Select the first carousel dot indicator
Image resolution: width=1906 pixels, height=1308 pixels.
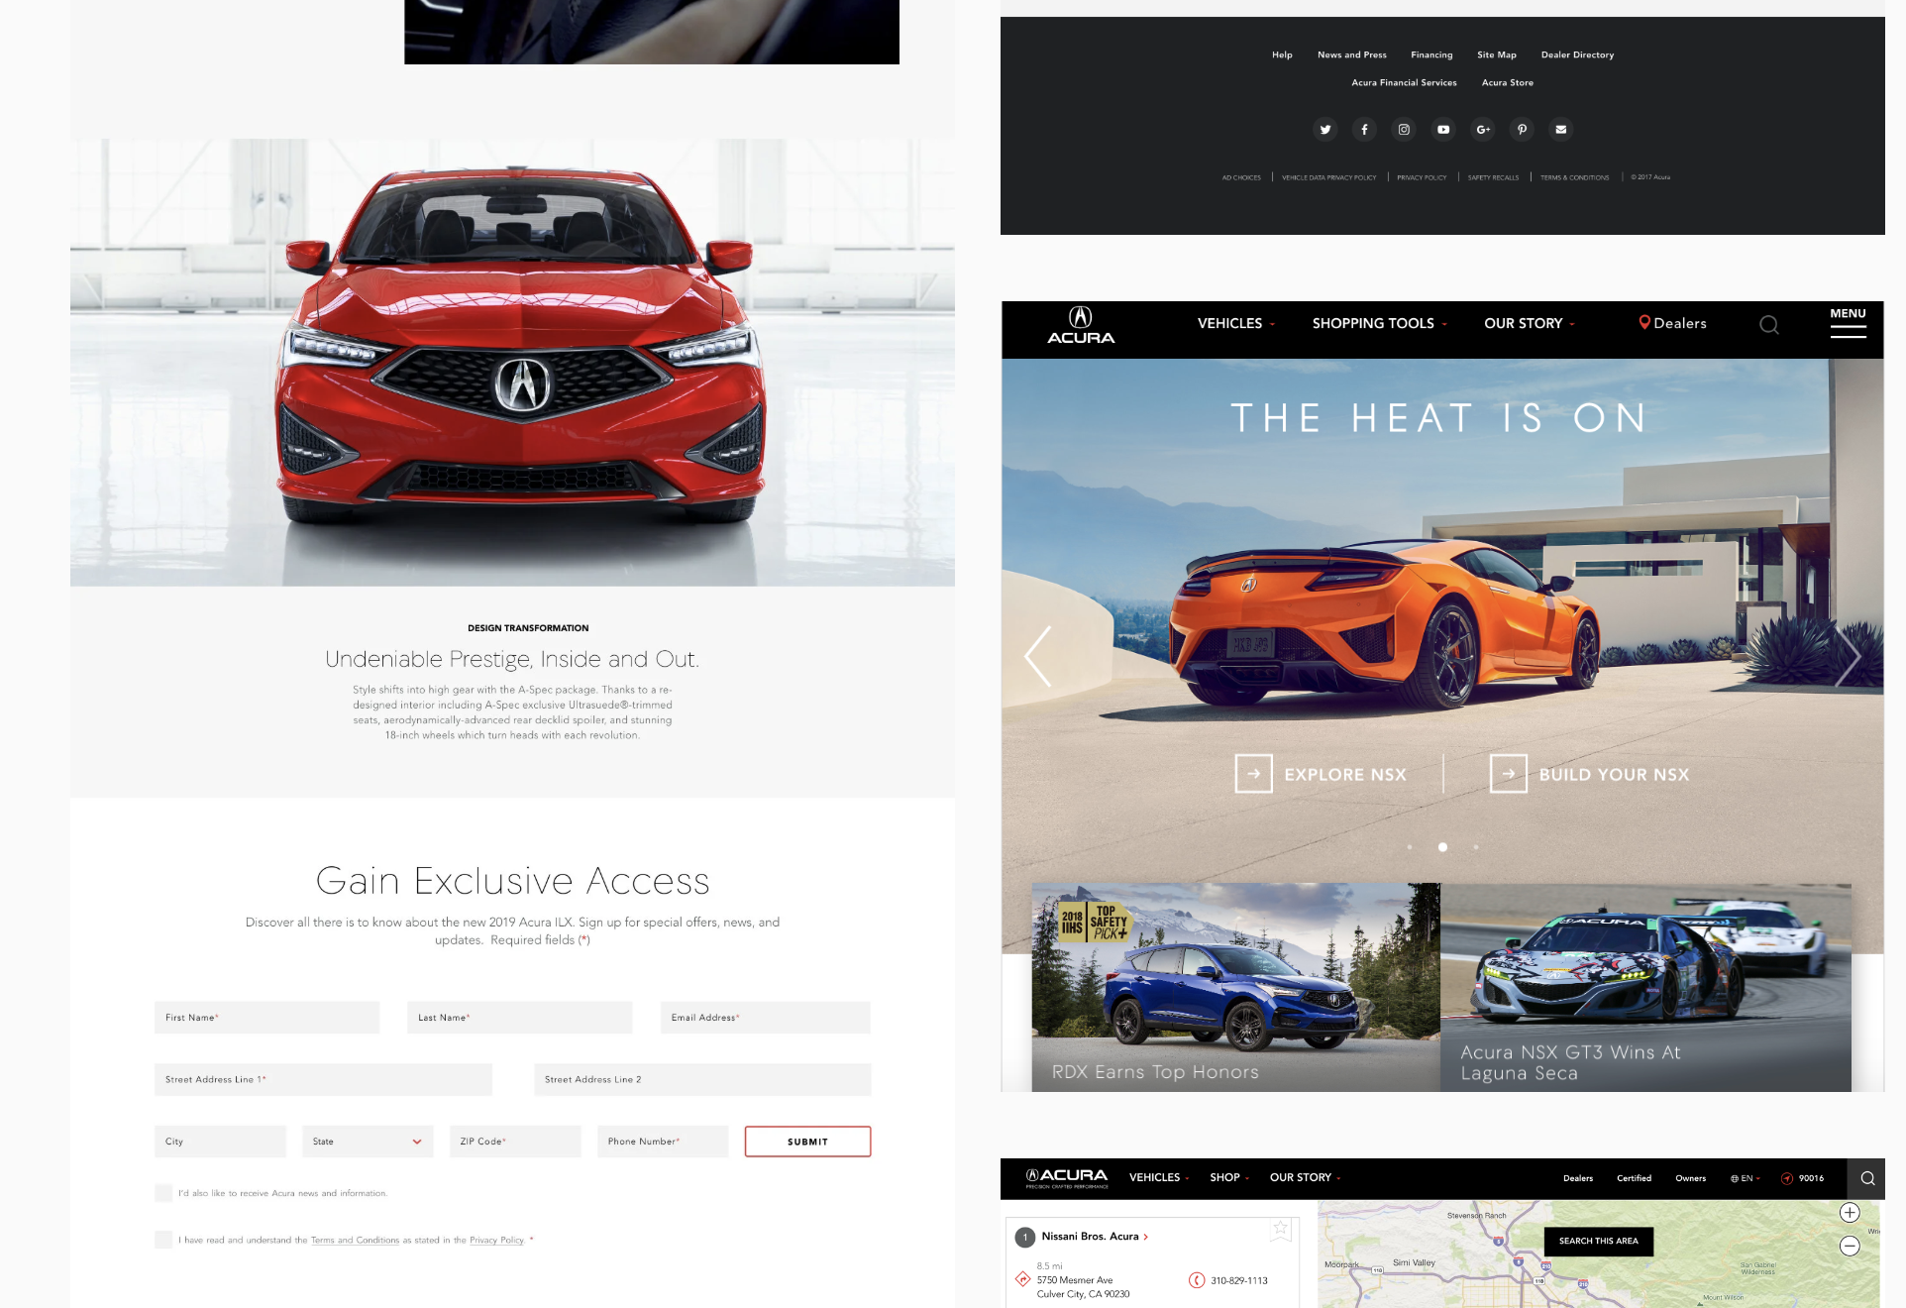click(x=1410, y=847)
